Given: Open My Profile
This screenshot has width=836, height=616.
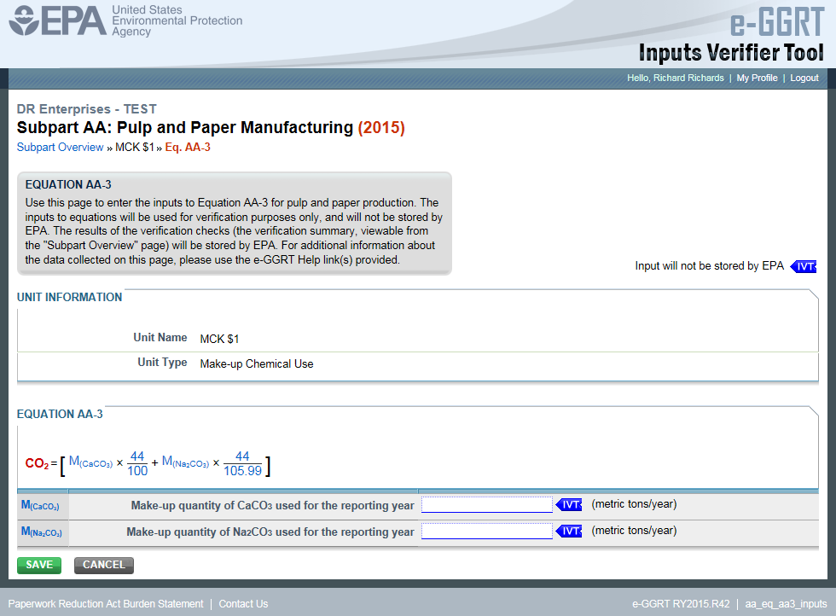Looking at the screenshot, I should click(757, 78).
